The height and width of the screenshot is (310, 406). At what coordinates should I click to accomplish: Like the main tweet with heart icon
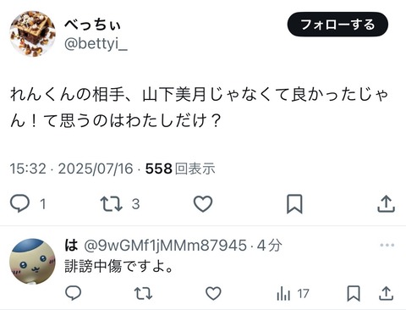point(203,203)
